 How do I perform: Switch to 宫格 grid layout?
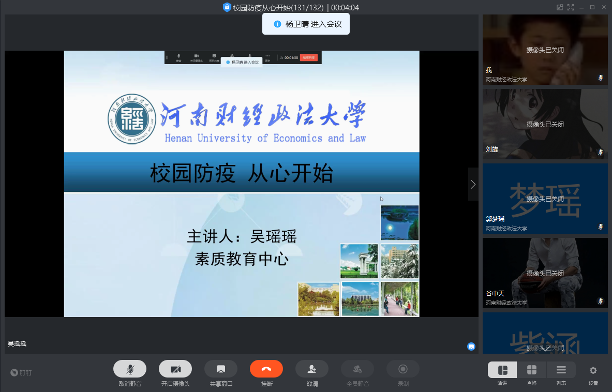click(x=532, y=370)
